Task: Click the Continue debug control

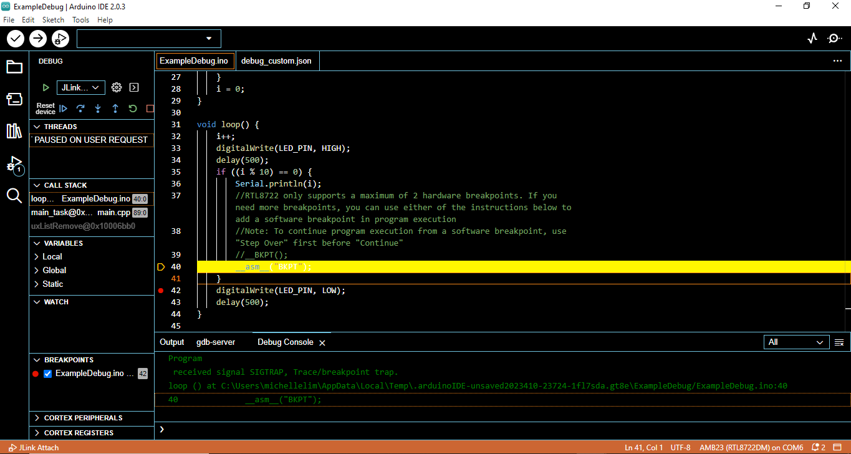Action: [63, 109]
